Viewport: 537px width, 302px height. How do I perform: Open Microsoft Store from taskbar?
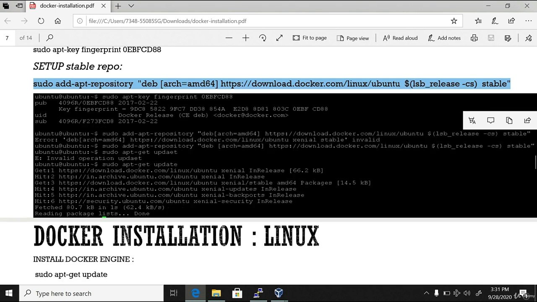coord(237,293)
